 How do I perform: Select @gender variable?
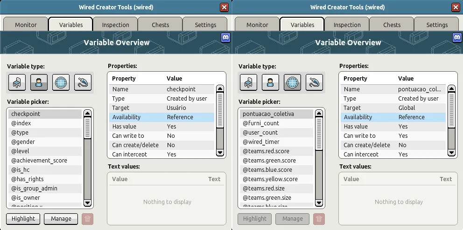(45, 142)
